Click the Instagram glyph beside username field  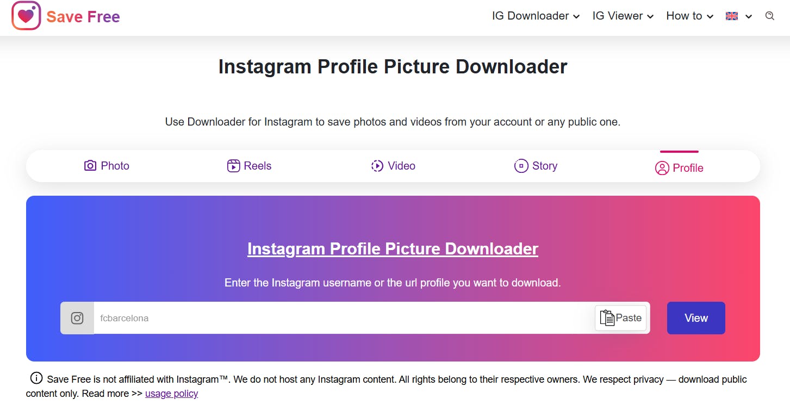point(77,318)
